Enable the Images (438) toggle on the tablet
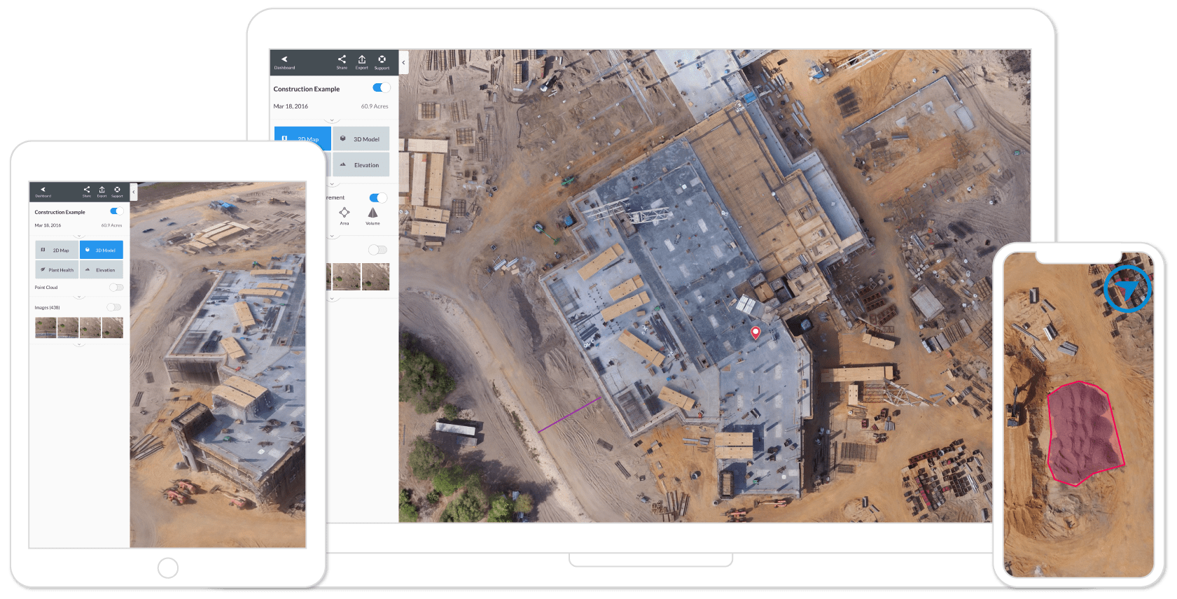1177x599 pixels. pos(114,307)
